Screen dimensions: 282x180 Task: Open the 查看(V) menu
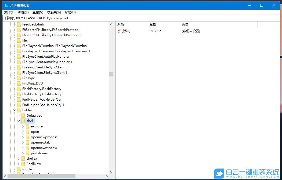[37, 12]
